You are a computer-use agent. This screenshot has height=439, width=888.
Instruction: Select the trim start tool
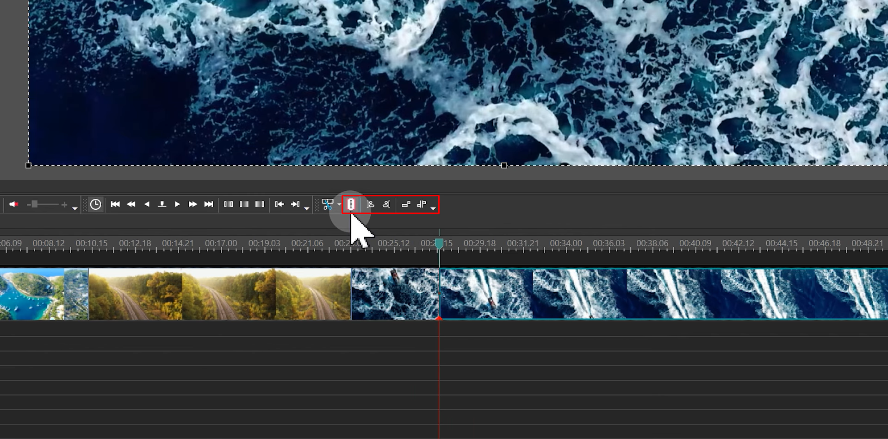click(x=371, y=204)
